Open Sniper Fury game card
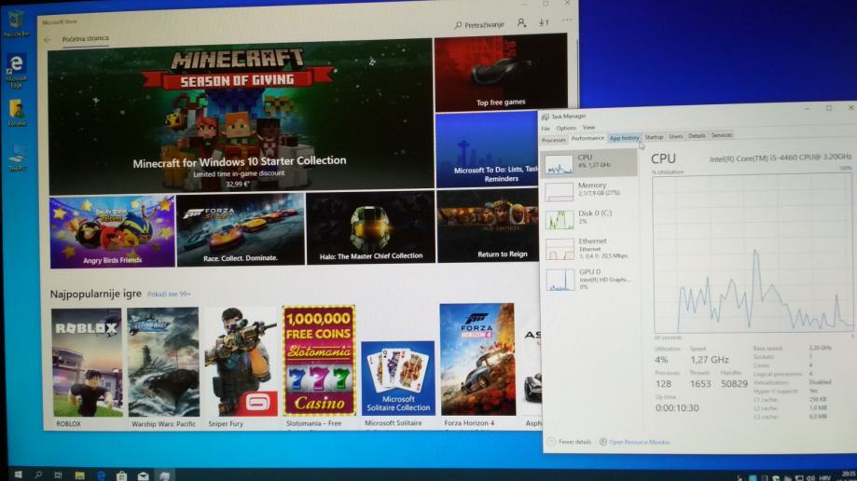Viewport: 857px width, 481px height. tap(241, 367)
